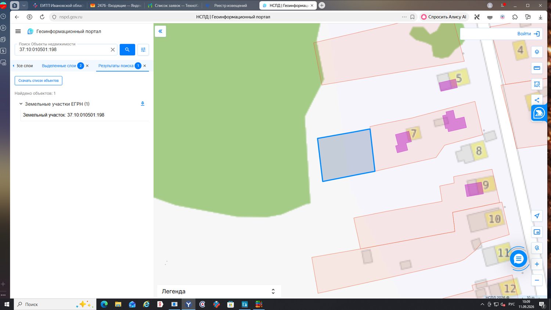
Task: Close the Результаты поиска tab
Action: (x=144, y=66)
